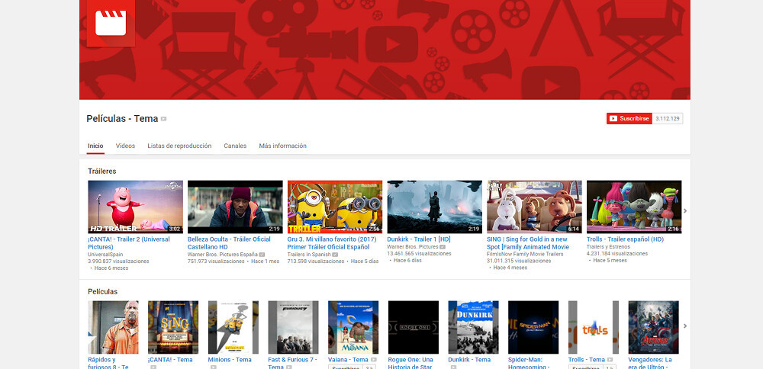Image resolution: width=763 pixels, height=369 pixels.
Task: Click the 31.011.315 visualizaciones count
Action: pyautogui.click(x=519, y=261)
